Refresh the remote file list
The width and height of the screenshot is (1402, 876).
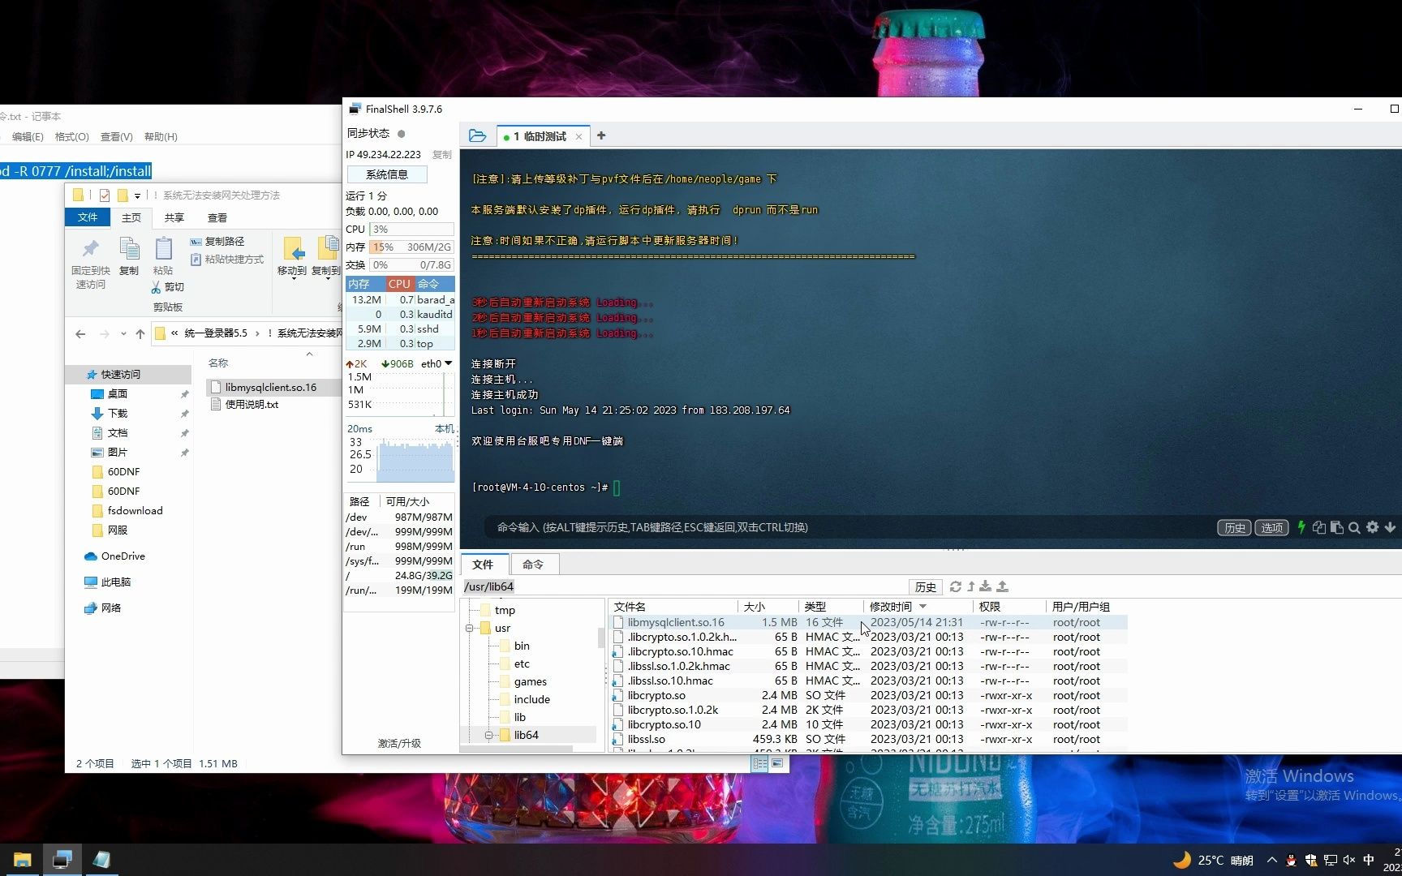956,586
